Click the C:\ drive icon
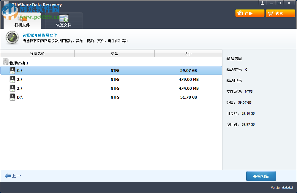 [12, 70]
